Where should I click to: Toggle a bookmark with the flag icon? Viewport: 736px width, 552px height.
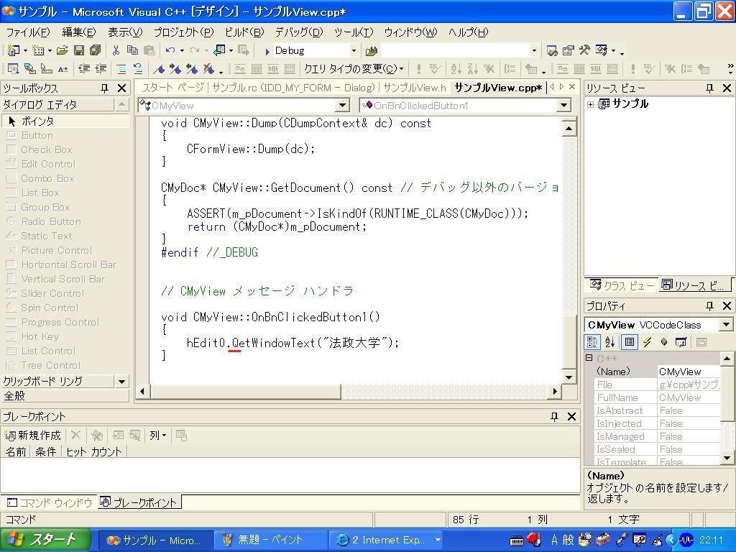(159, 69)
